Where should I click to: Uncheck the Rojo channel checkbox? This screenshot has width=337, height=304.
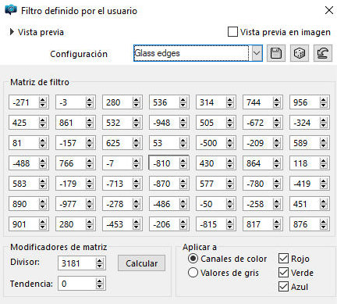point(283,259)
